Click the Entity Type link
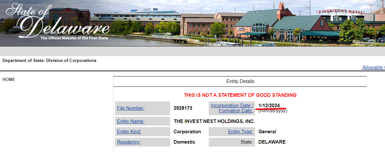This screenshot has height=152, width=385. [240, 132]
